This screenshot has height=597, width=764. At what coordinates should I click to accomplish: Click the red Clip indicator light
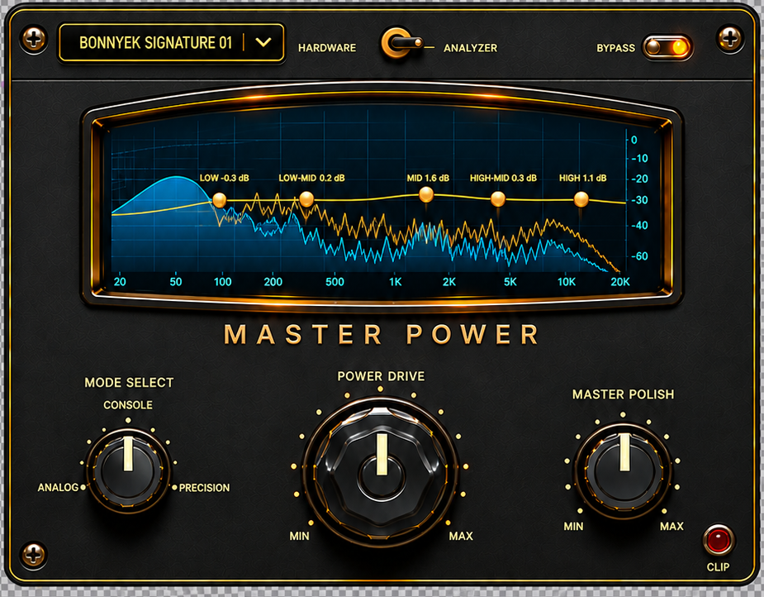[x=719, y=541]
